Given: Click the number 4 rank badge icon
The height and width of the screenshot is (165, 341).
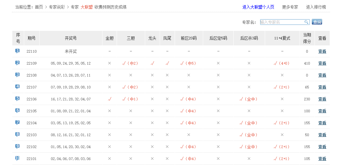Looking at the screenshot, I should click(x=17, y=87).
